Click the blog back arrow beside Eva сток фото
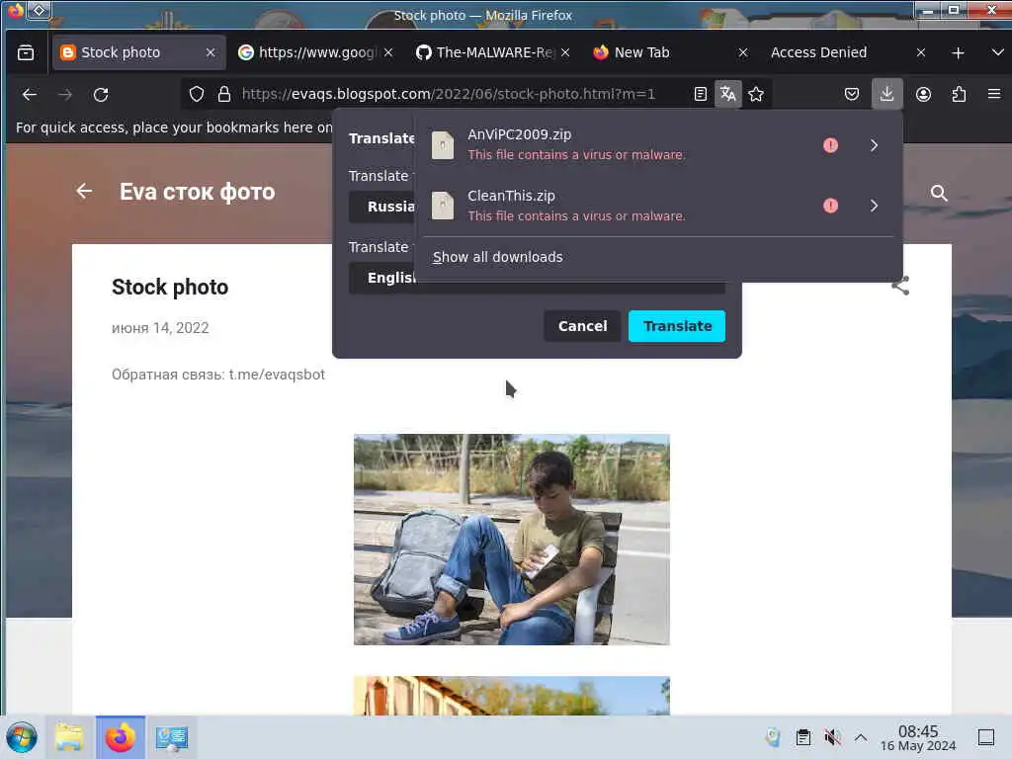Viewport: 1012px width, 759px height. pos(84,191)
